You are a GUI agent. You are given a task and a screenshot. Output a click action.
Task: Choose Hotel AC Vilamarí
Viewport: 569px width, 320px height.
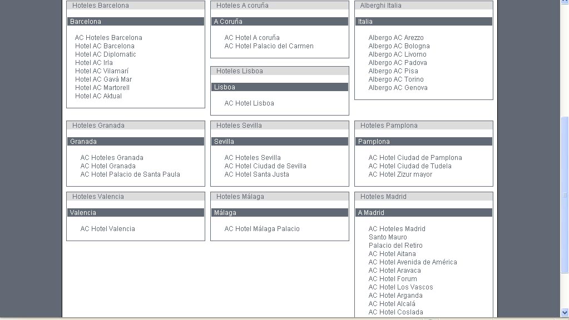(x=102, y=71)
